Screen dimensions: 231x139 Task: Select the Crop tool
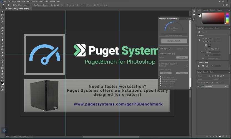[x=2, y=25]
